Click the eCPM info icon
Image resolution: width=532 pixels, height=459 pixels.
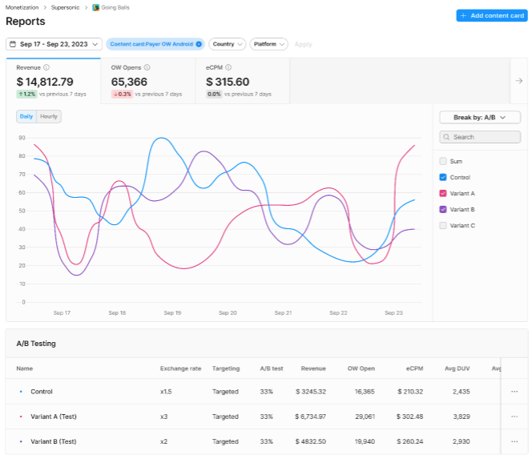click(228, 68)
